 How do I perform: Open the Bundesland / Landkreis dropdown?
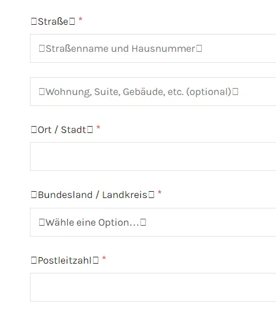tap(153, 222)
